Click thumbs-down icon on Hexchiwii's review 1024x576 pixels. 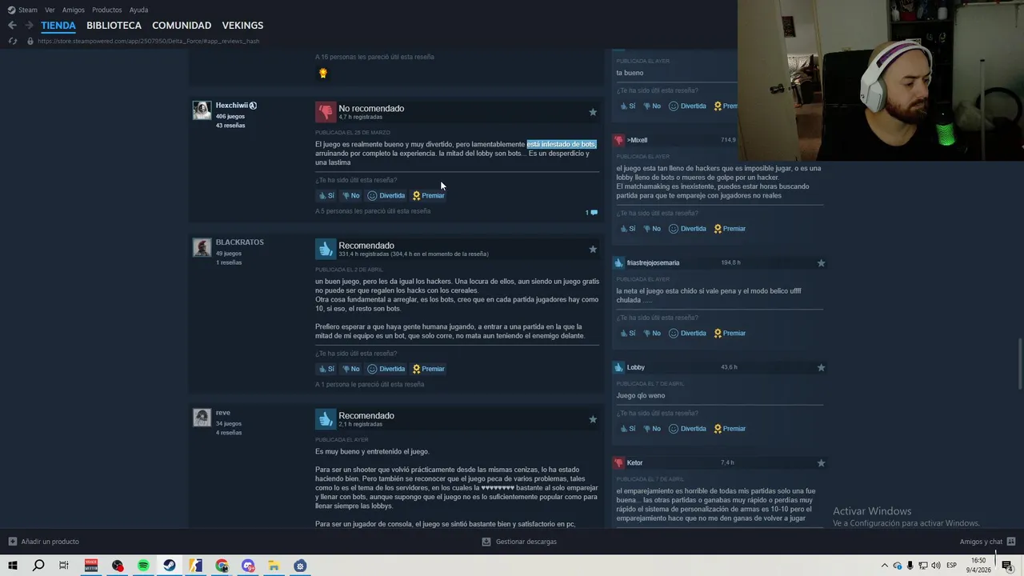pyautogui.click(x=325, y=111)
